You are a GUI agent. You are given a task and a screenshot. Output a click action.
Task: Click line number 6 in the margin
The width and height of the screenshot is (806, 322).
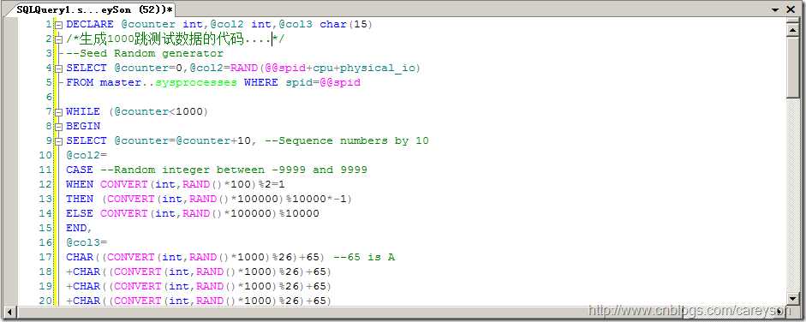(50, 97)
